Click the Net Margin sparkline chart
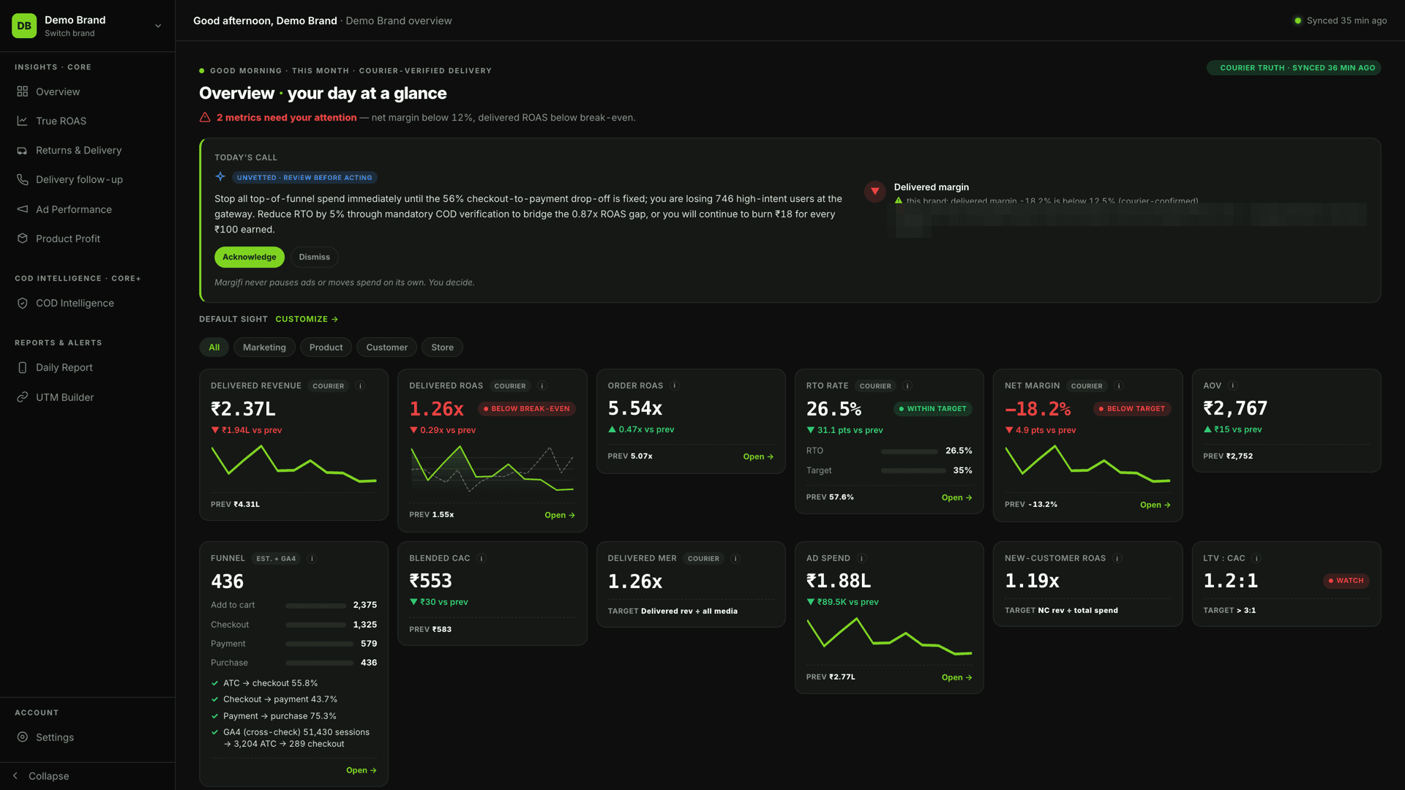Viewport: 1405px width, 790px height. (x=1087, y=464)
